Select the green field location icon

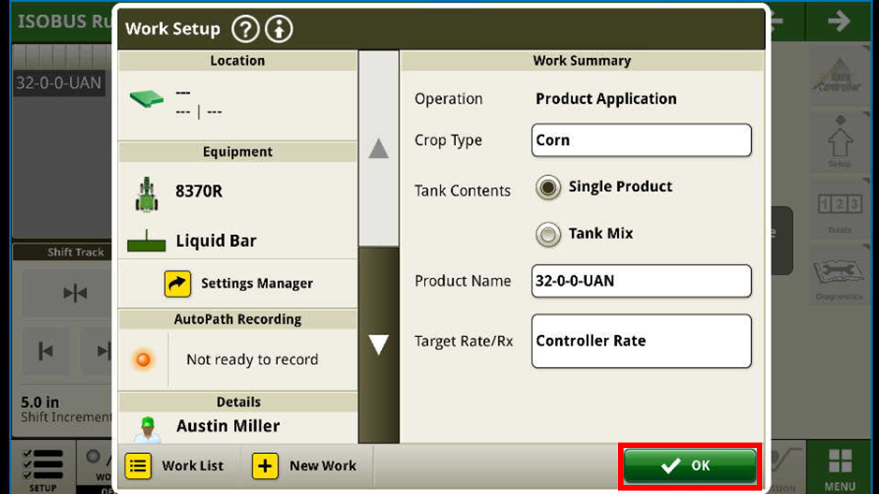(x=146, y=99)
